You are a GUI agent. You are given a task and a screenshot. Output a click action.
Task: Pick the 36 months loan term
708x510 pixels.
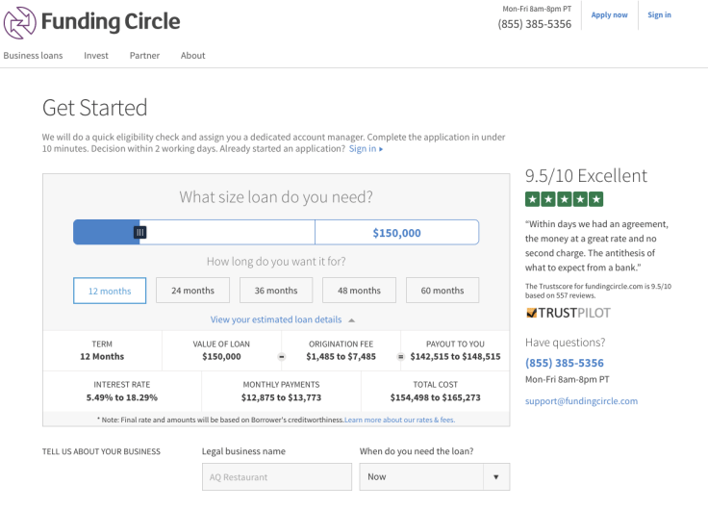coord(276,291)
